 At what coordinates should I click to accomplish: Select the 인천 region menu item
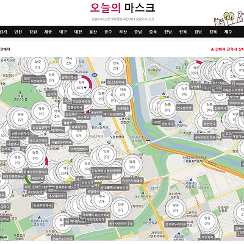click(18, 32)
